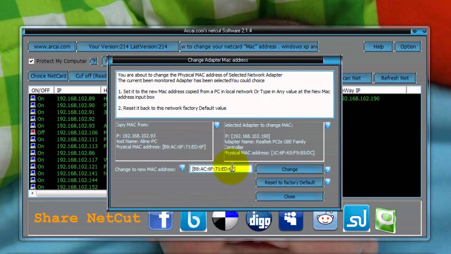Image resolution: width=451 pixels, height=254 pixels.
Task: Visit the www.arcai.com link button
Action: click(52, 47)
